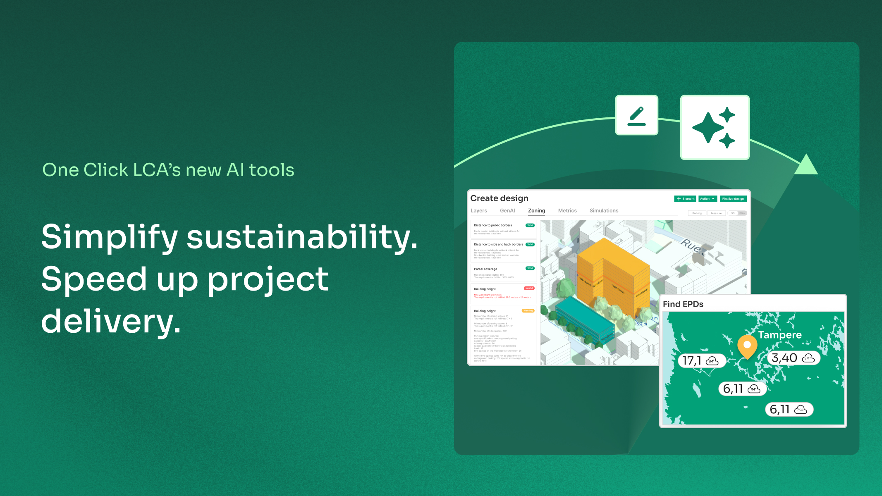Click the Measure button

point(716,213)
